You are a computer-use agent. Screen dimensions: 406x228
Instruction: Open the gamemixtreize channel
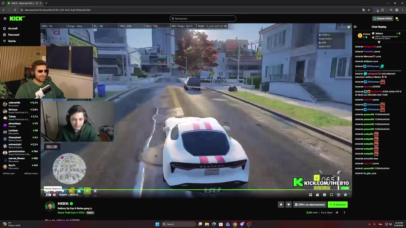[20, 153]
